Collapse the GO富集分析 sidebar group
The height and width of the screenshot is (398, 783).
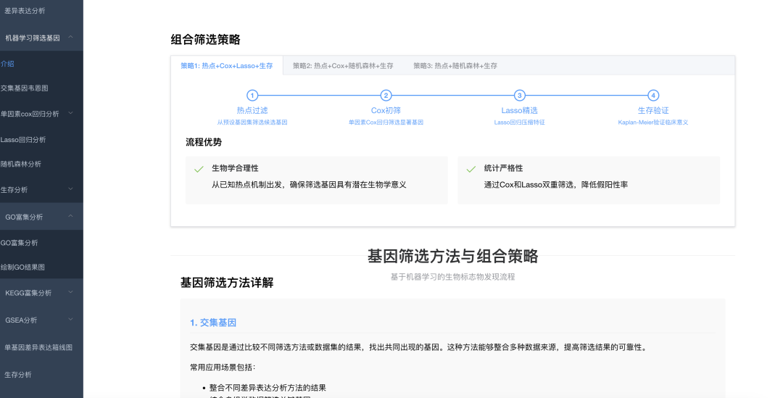[x=70, y=216]
